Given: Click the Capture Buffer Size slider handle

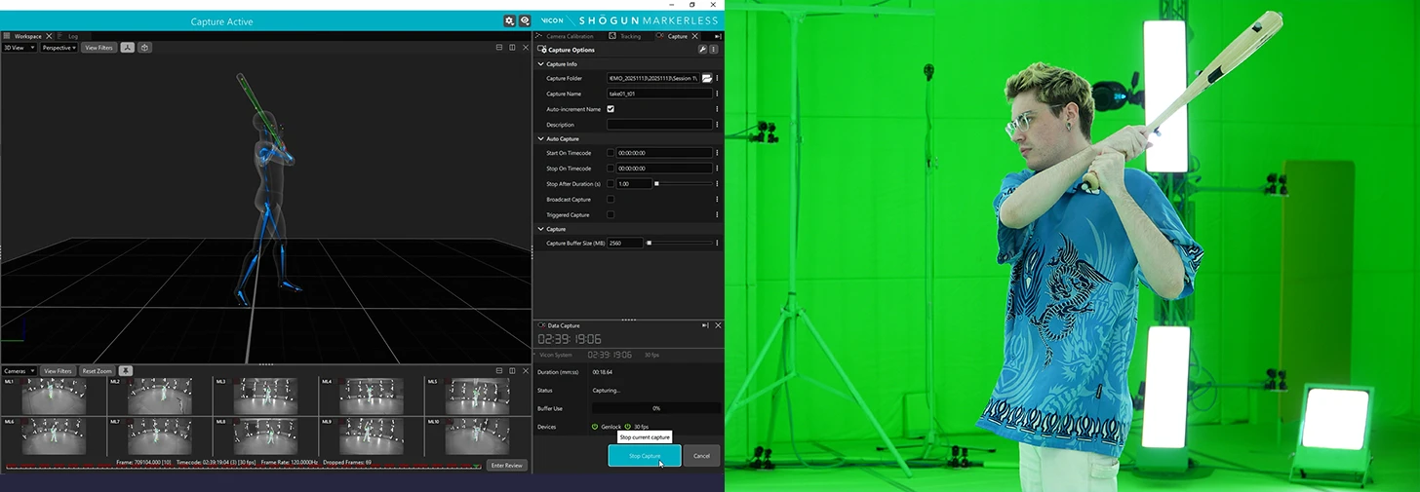Looking at the screenshot, I should click(650, 243).
